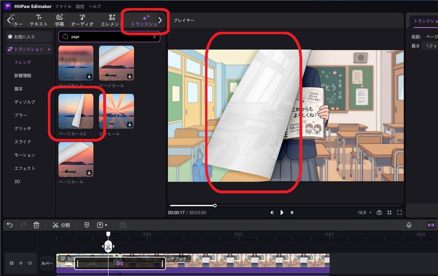Open the エレメント elements tab
Viewport: 438px width, 276px height.
[x=111, y=20]
